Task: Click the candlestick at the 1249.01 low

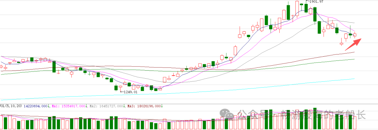Action: click(120, 88)
